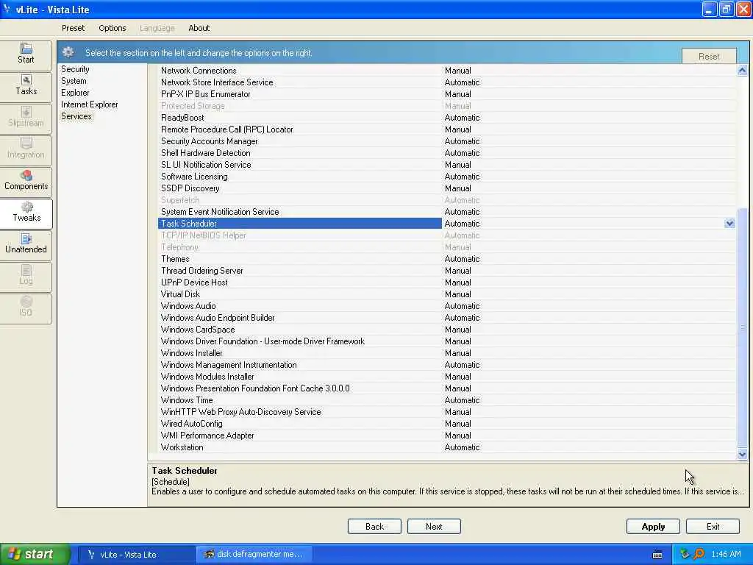
Task: Open the Preset menu
Action: 73,28
